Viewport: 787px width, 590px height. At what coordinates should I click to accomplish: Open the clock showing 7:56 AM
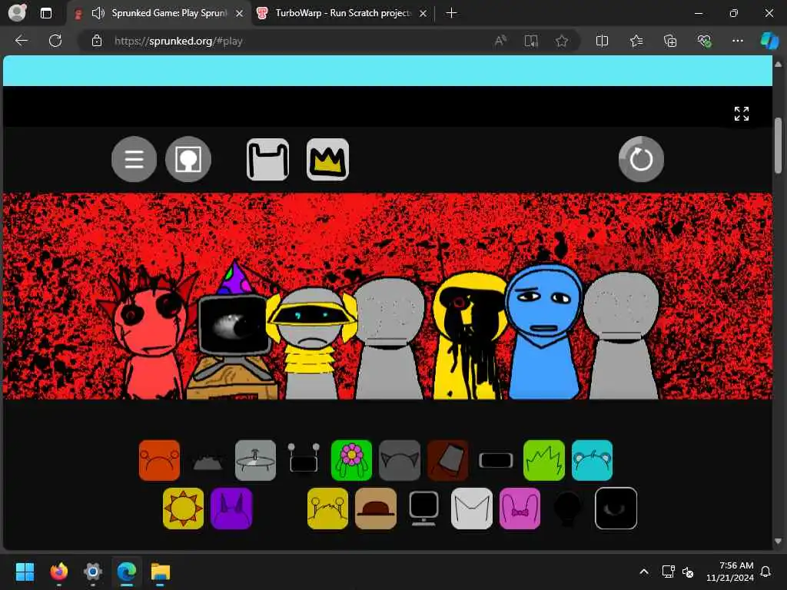(730, 572)
